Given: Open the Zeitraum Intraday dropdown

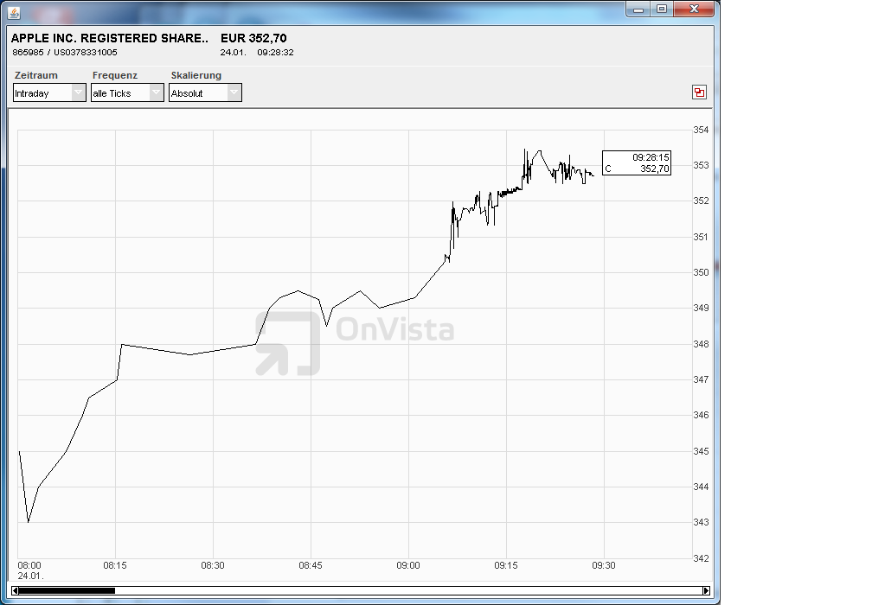Looking at the screenshot, I should [49, 92].
